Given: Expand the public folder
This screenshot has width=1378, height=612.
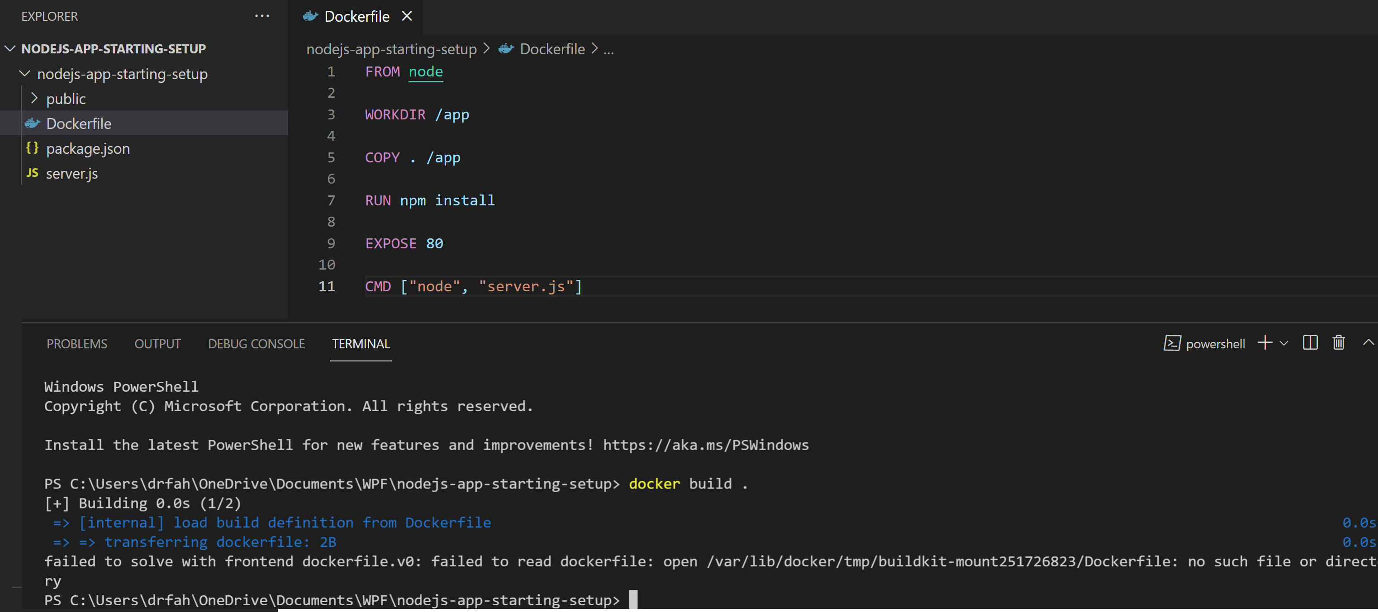Looking at the screenshot, I should click(x=34, y=99).
